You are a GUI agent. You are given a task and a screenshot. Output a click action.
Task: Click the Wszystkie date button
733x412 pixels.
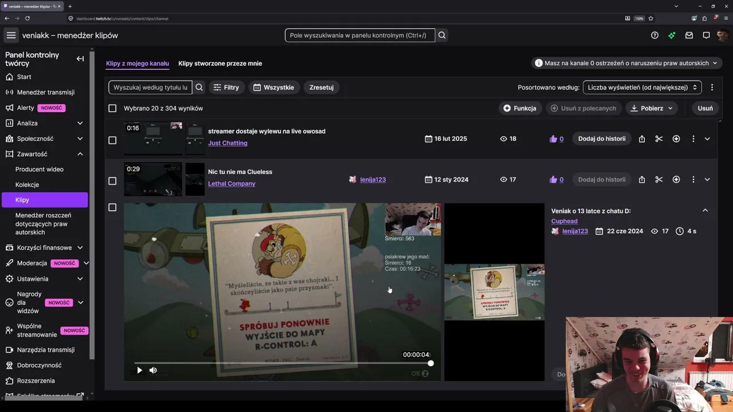pos(274,88)
